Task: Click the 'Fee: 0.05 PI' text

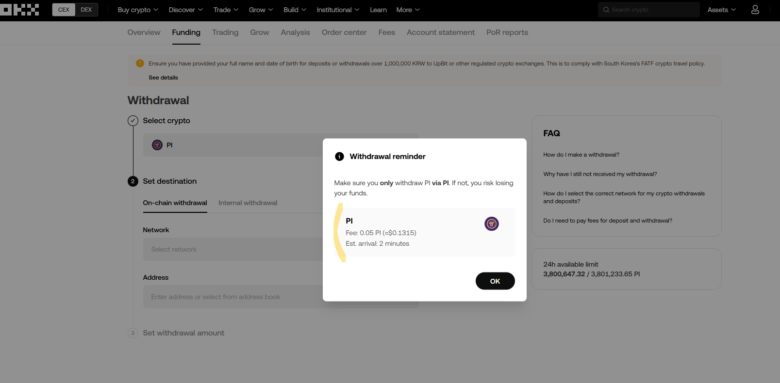Action: pyautogui.click(x=381, y=233)
